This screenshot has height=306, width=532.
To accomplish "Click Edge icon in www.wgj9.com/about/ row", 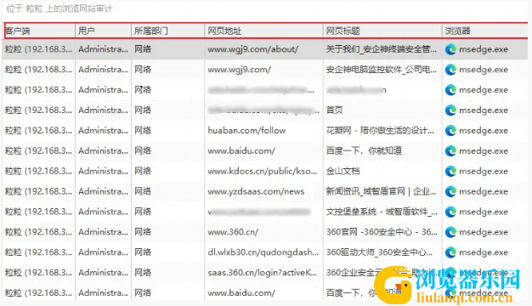I will [450, 49].
